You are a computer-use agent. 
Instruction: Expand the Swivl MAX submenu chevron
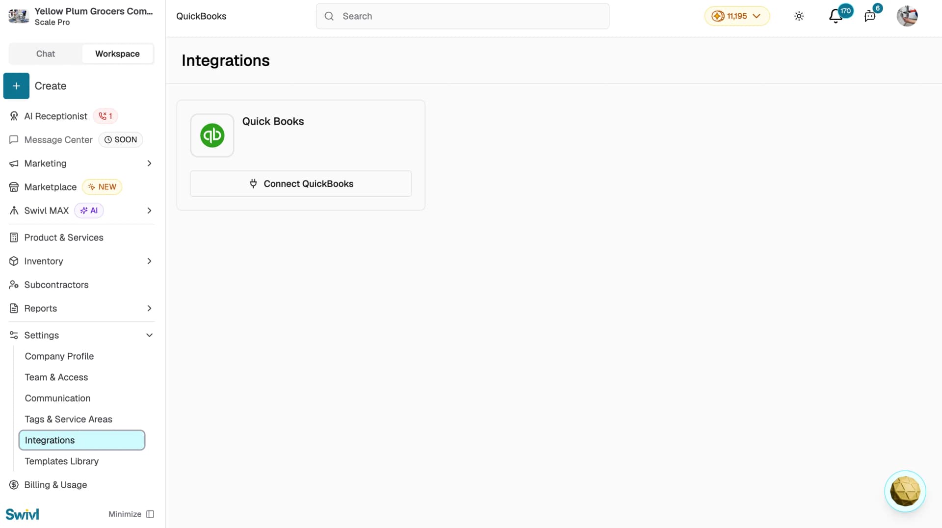point(149,211)
